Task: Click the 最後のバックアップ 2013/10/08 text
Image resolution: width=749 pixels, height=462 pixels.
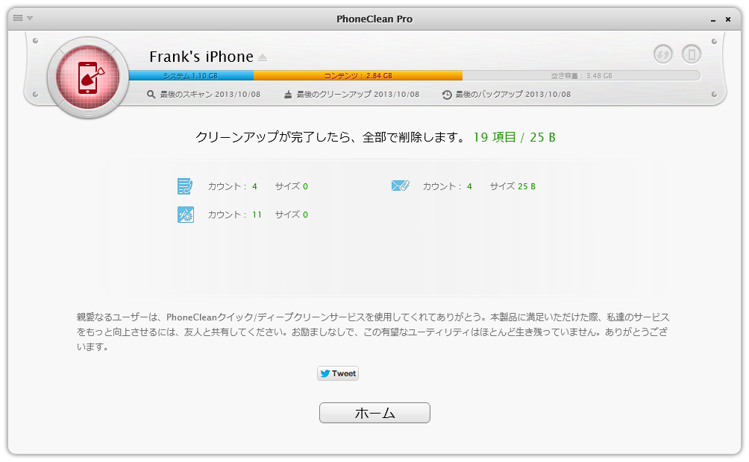Action: 513,95
